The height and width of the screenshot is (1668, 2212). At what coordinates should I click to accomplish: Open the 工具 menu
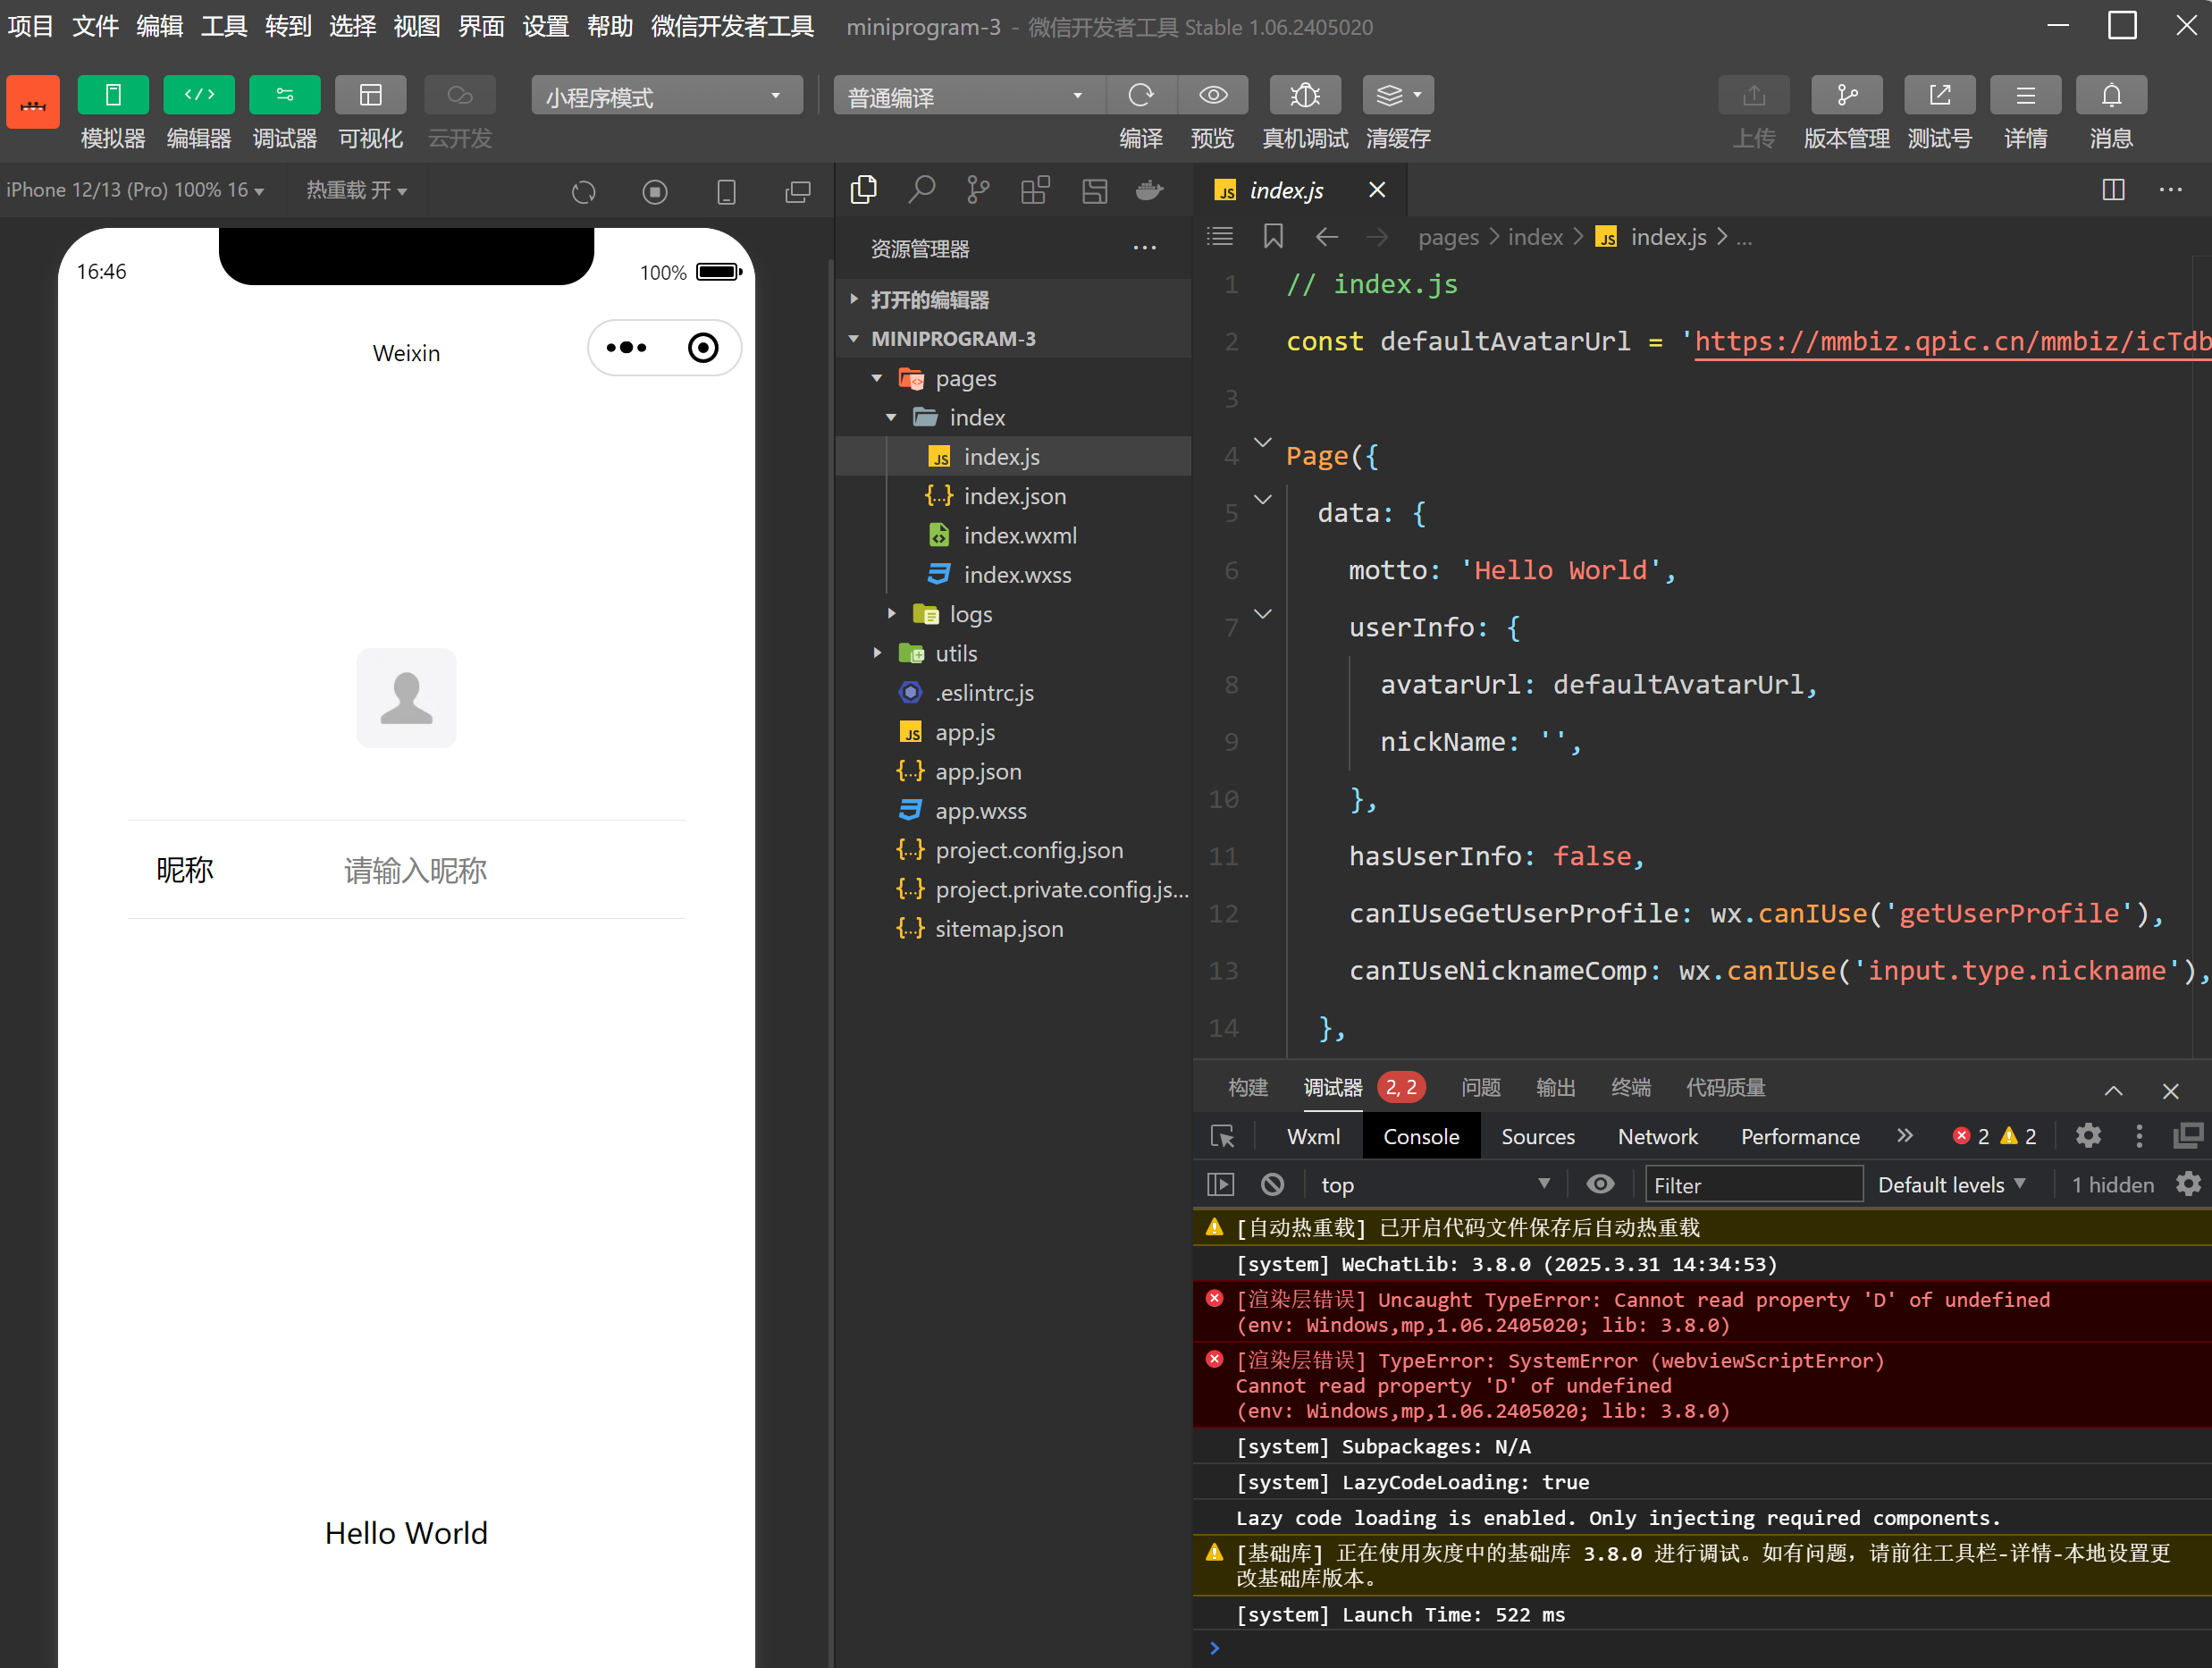click(x=224, y=27)
